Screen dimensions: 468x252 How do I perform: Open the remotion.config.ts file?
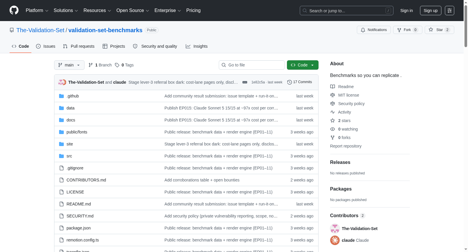[82, 240]
